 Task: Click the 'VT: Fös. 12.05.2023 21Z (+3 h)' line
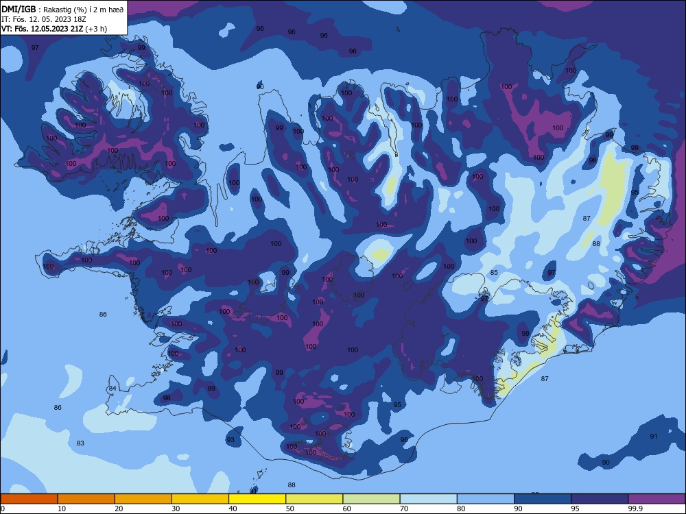coord(54,29)
